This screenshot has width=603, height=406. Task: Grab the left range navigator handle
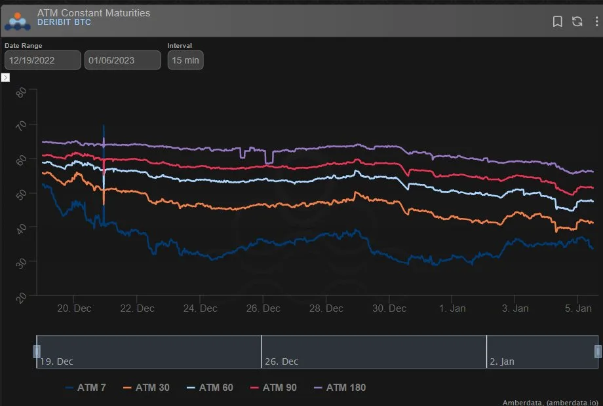coord(37,352)
